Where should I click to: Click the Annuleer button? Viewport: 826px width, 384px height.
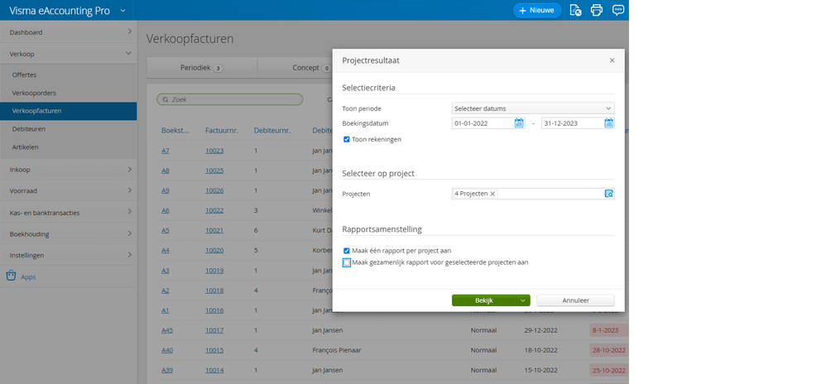point(575,300)
